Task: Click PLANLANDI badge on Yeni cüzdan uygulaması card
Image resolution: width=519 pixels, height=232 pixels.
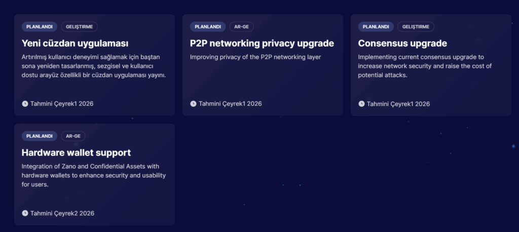Action: [40, 27]
